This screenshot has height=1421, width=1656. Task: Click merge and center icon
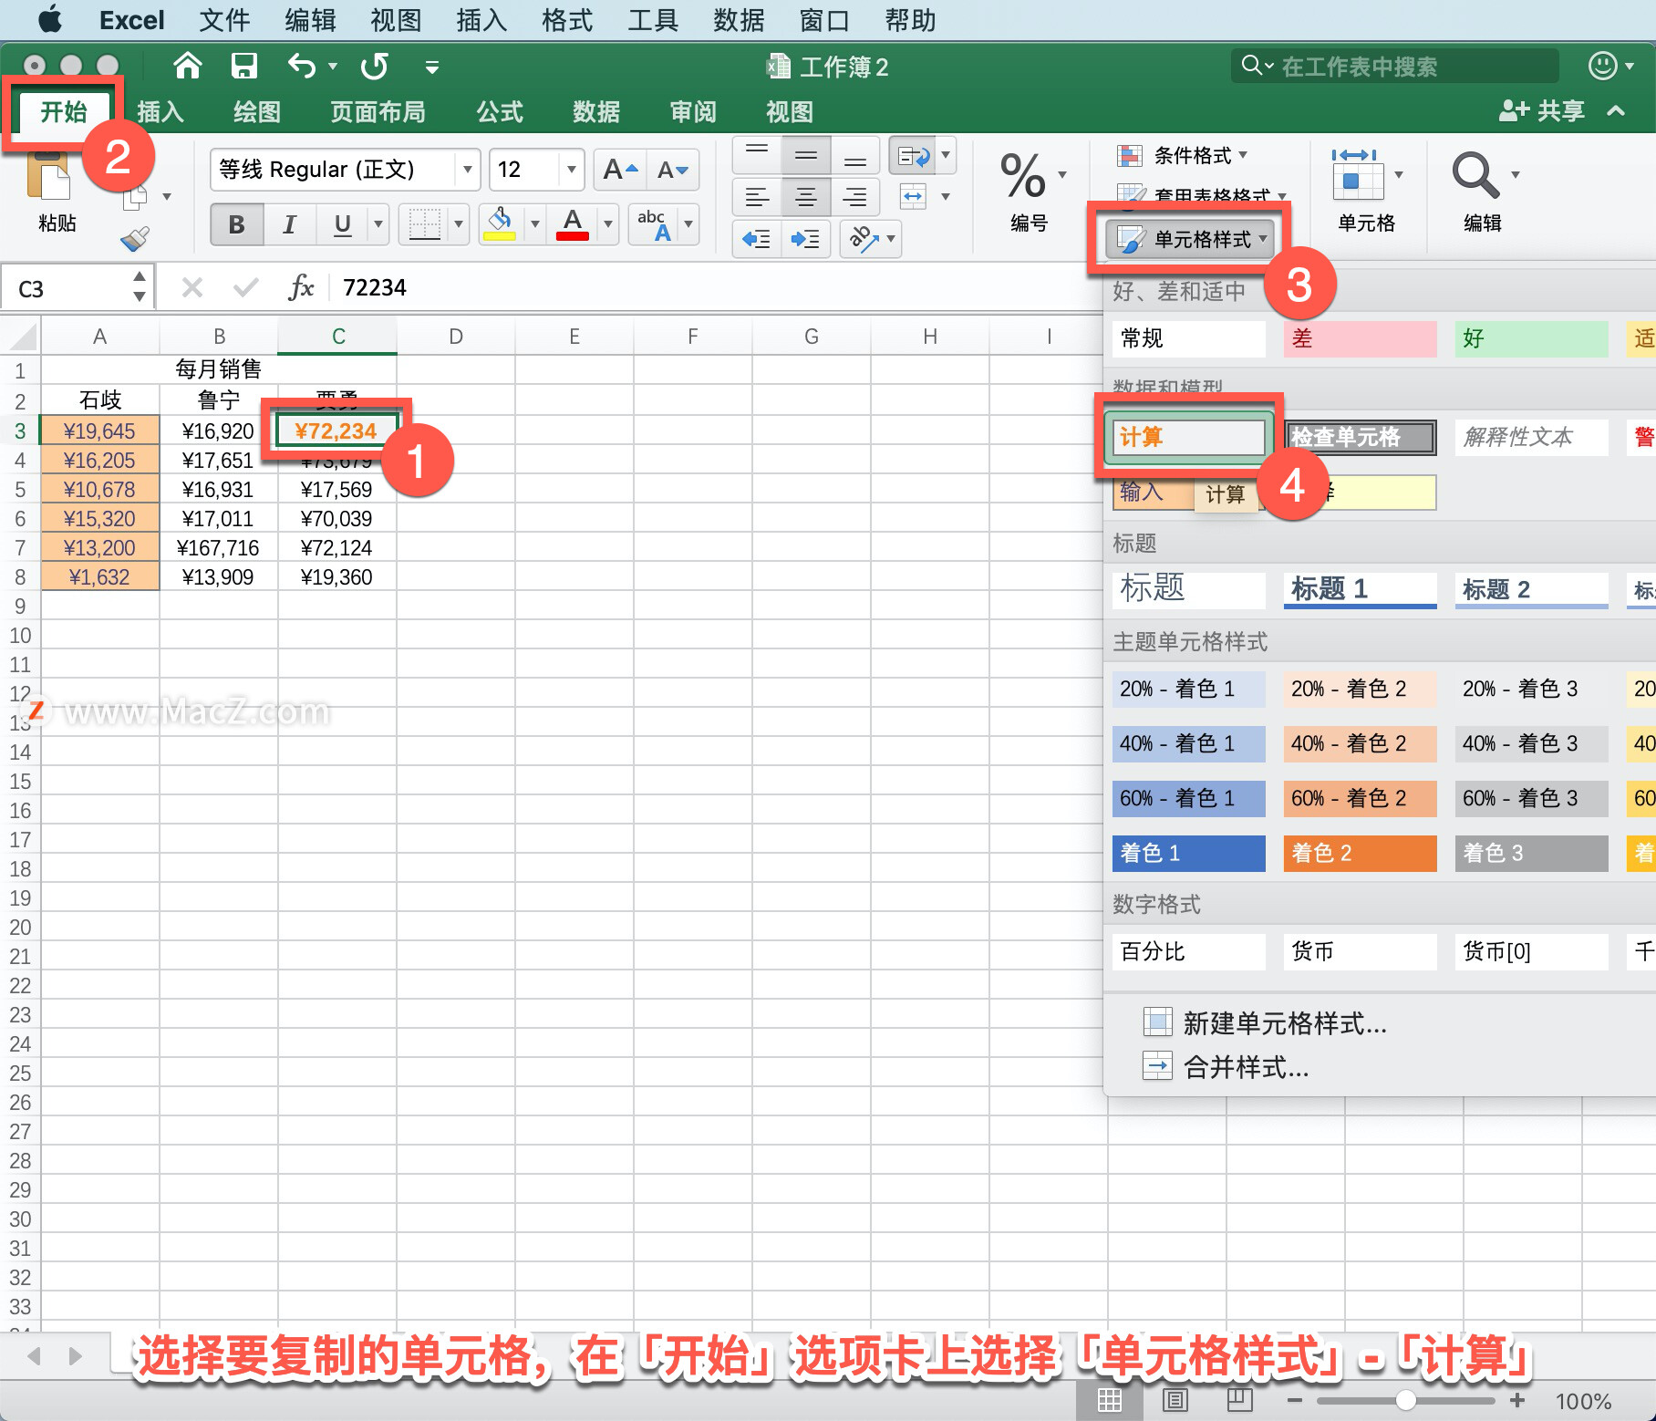point(913,196)
